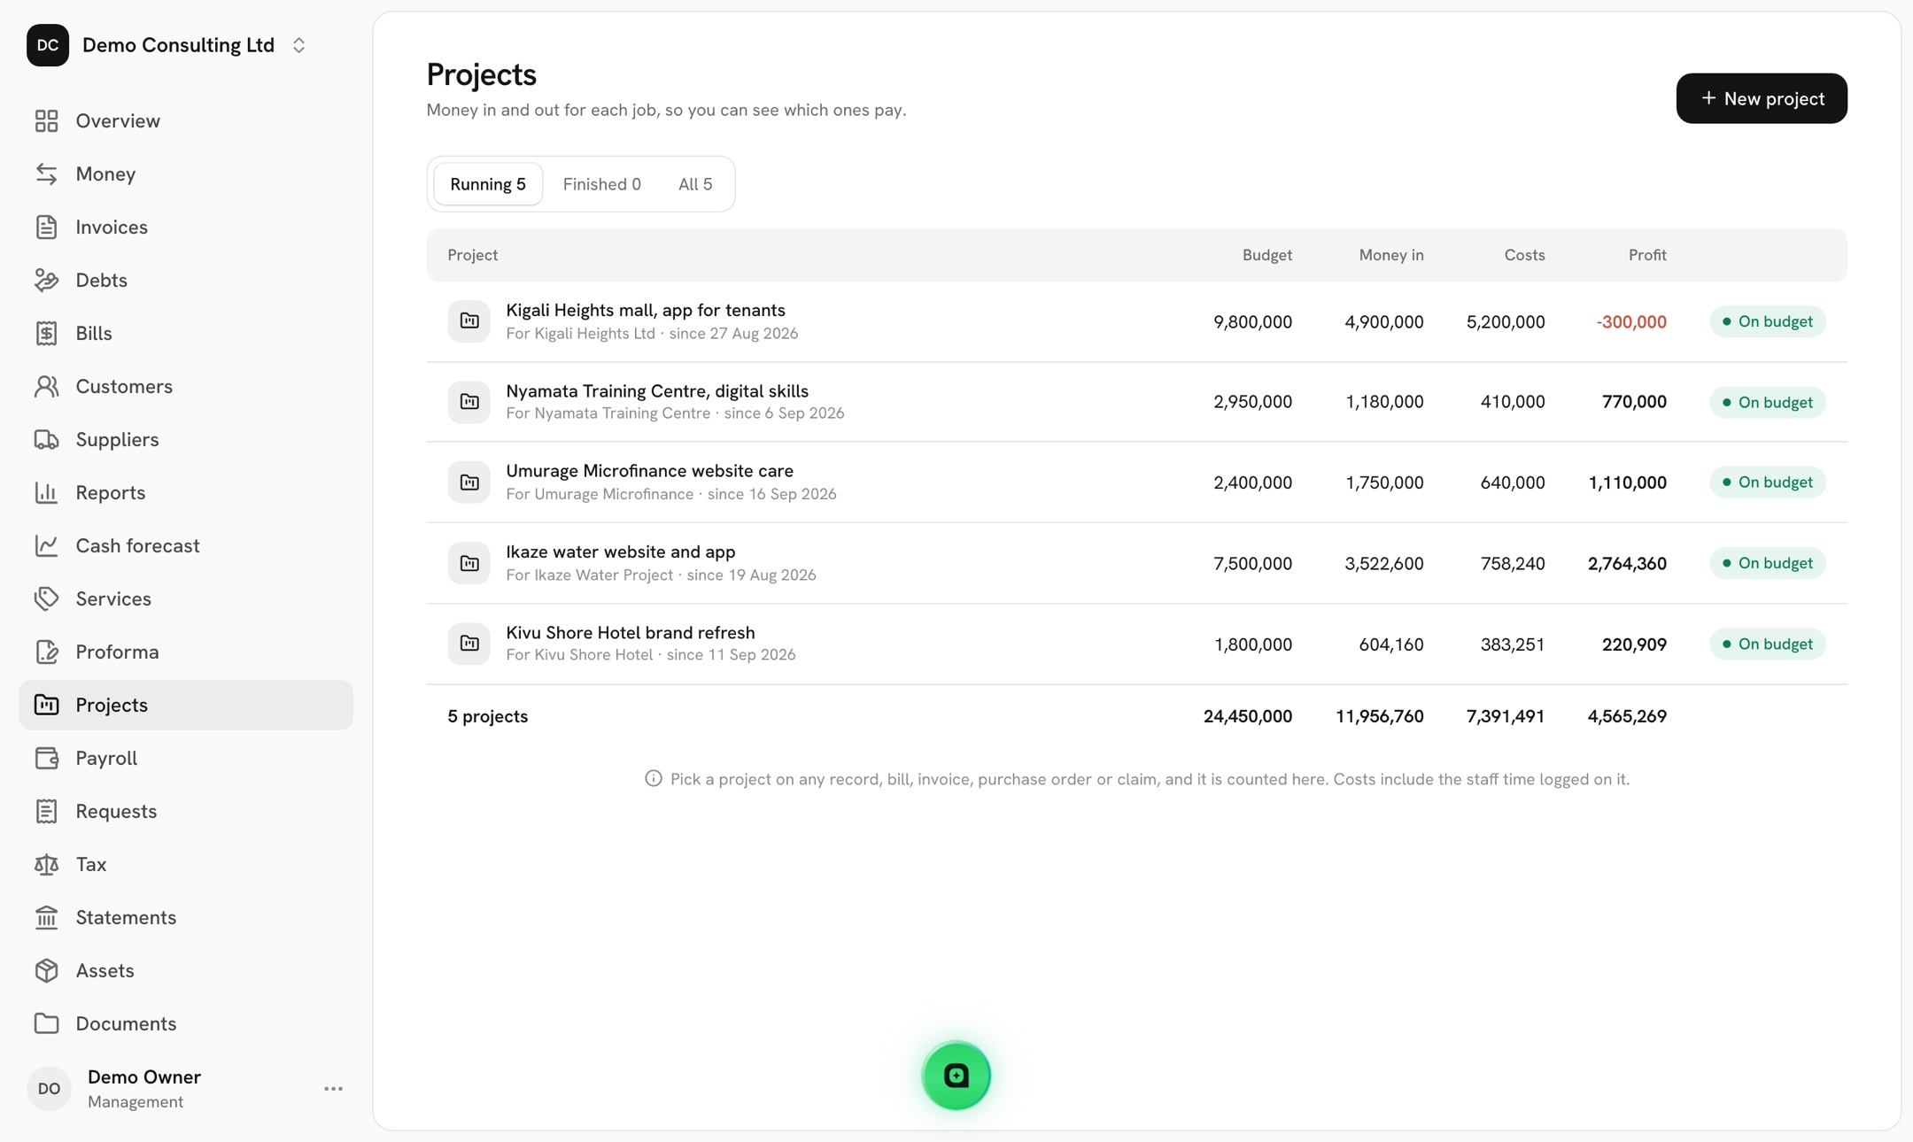
Task: Switch to the All 5 tab
Action: tap(695, 184)
